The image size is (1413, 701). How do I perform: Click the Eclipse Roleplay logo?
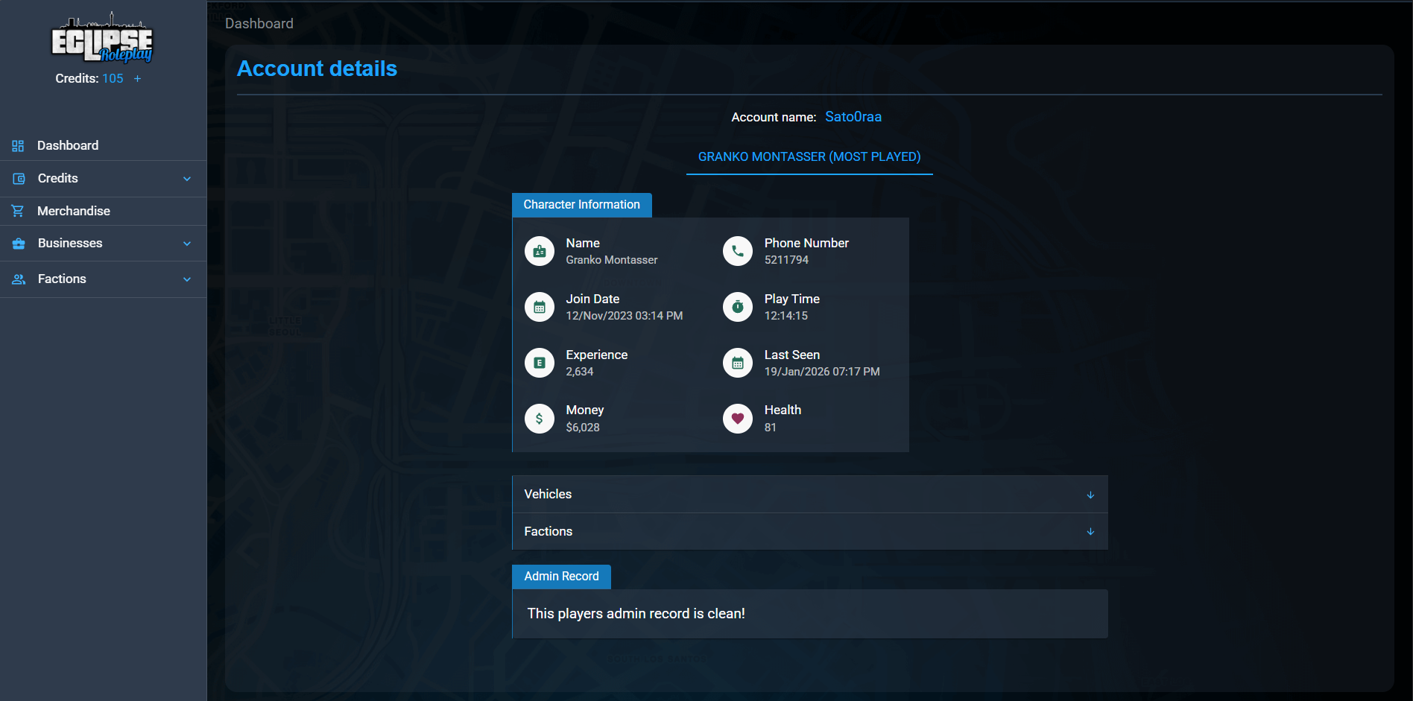pyautogui.click(x=102, y=37)
